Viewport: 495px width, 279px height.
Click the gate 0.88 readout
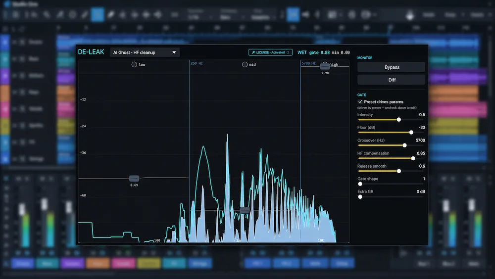click(x=319, y=52)
